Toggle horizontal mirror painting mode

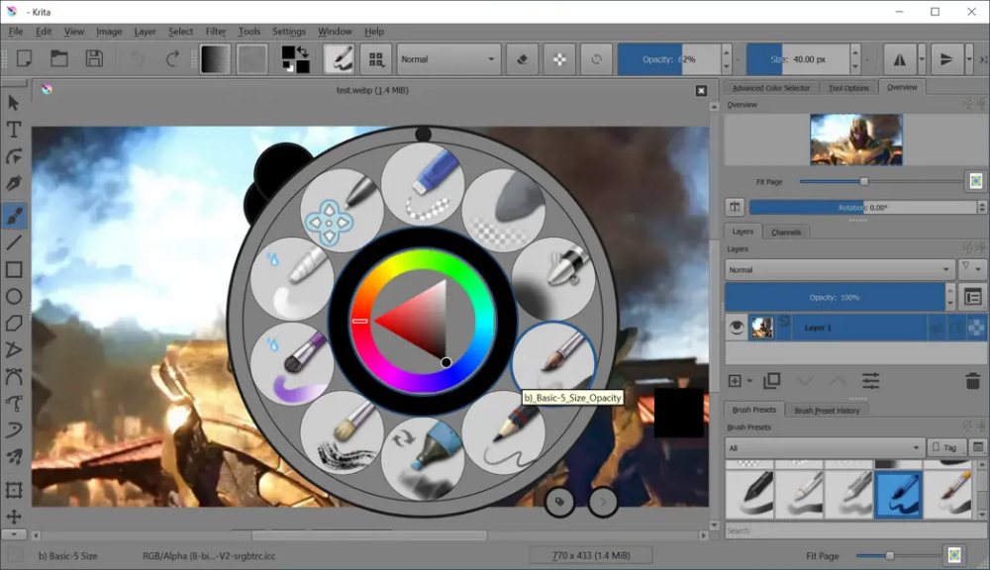(x=901, y=58)
